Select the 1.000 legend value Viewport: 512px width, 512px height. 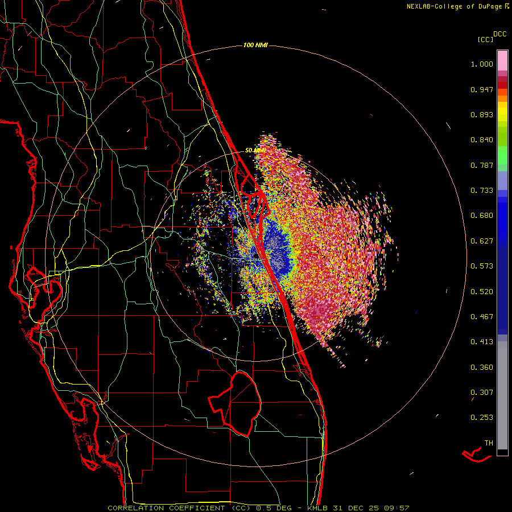(482, 64)
